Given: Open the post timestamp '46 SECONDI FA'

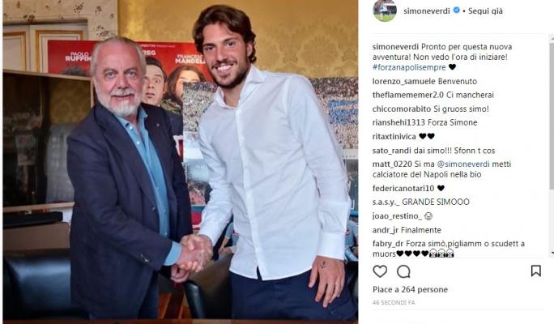Looking at the screenshot, I should pos(394,302).
